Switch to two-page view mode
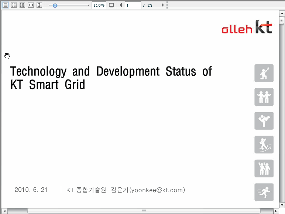The image size is (285, 214). 14,5
